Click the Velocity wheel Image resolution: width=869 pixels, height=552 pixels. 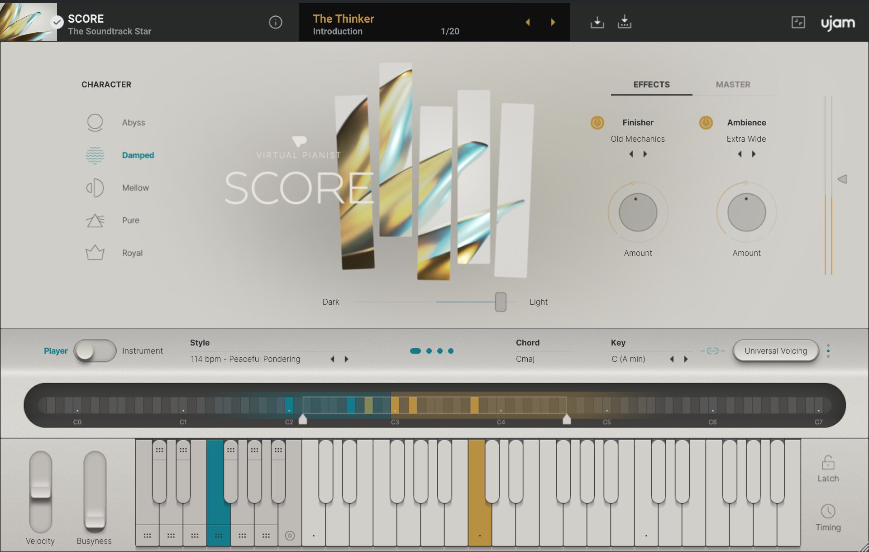coord(41,492)
